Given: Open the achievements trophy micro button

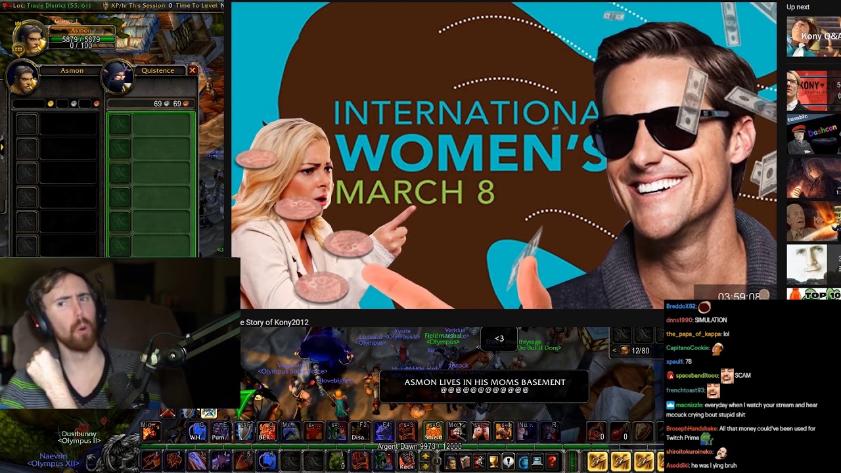Looking at the screenshot, I should click(x=493, y=462).
